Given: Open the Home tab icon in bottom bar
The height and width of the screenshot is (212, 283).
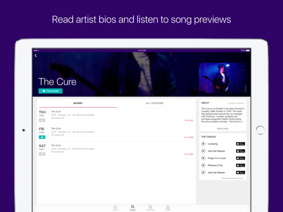Looking at the screenshot, I should [x=115, y=208].
